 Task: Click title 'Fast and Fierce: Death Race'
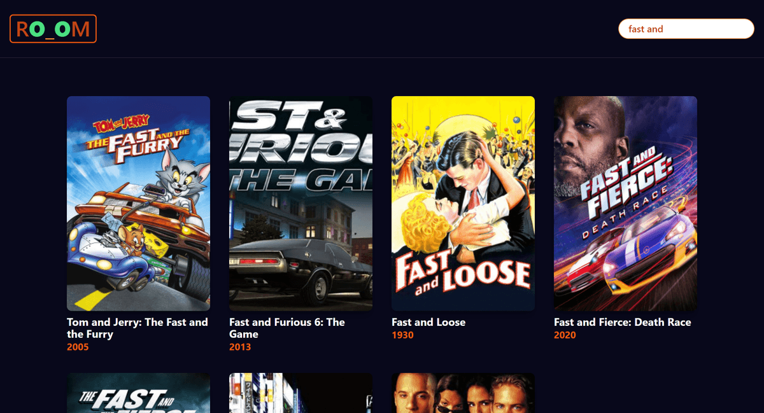click(623, 323)
